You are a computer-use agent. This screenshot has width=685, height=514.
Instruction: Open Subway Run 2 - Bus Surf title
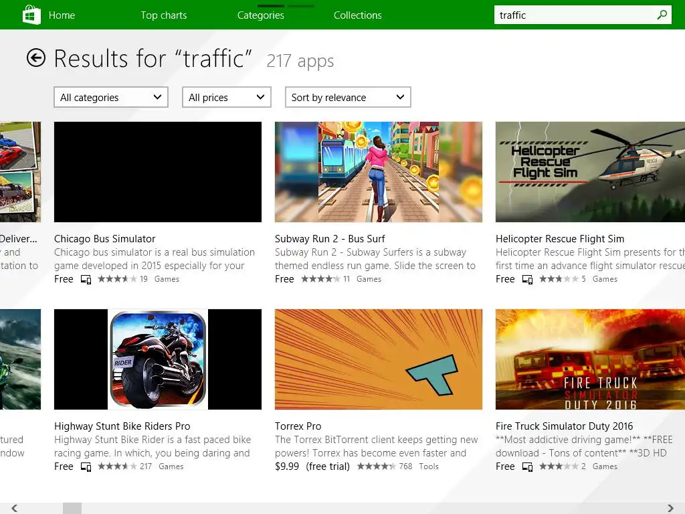(330, 239)
